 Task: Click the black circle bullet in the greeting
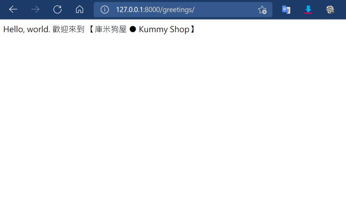tap(132, 29)
